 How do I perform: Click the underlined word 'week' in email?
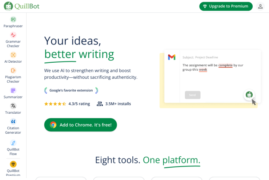(x=203, y=70)
